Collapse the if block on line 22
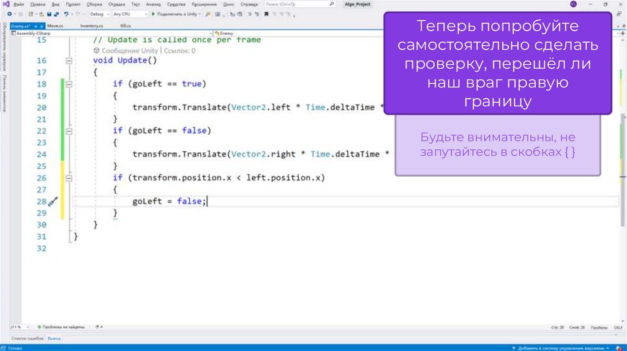The height and width of the screenshot is (351, 627). (x=69, y=131)
